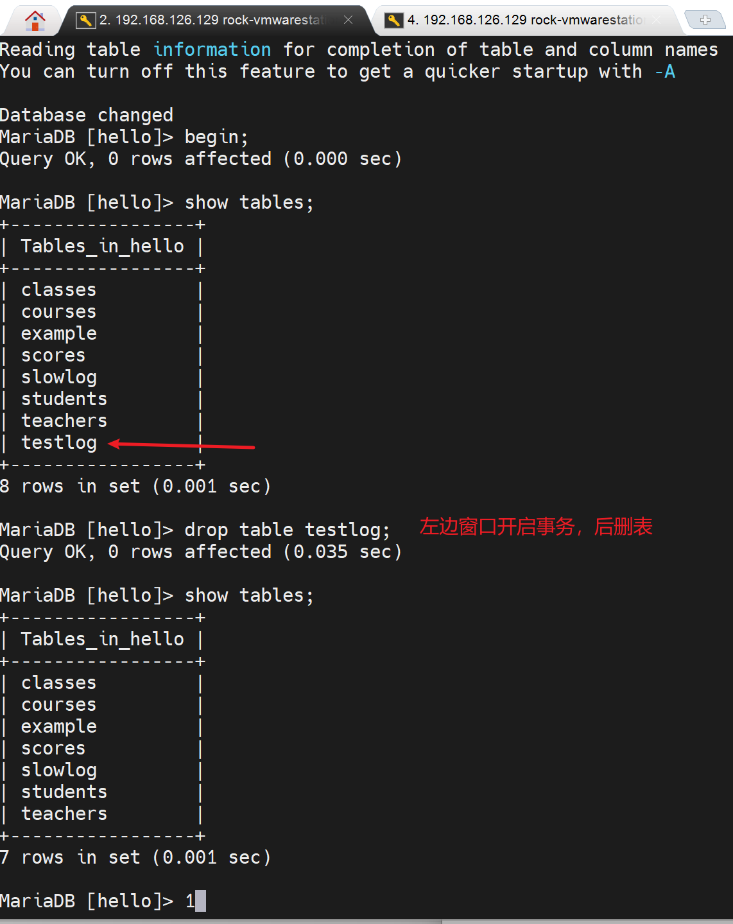The width and height of the screenshot is (733, 924).
Task: Click the red Chinese annotation text
Action: click(x=536, y=527)
